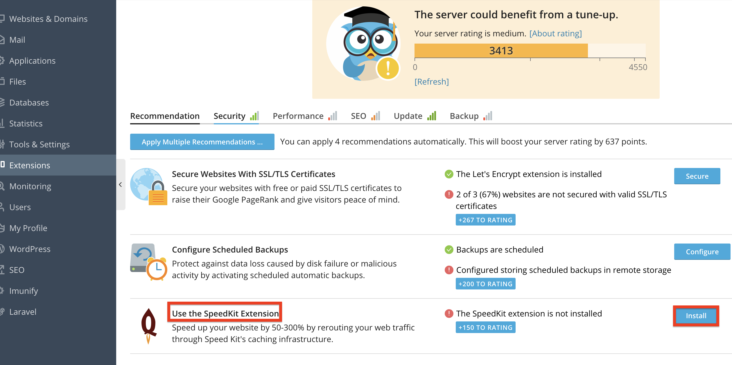Open the About rating link

click(556, 34)
